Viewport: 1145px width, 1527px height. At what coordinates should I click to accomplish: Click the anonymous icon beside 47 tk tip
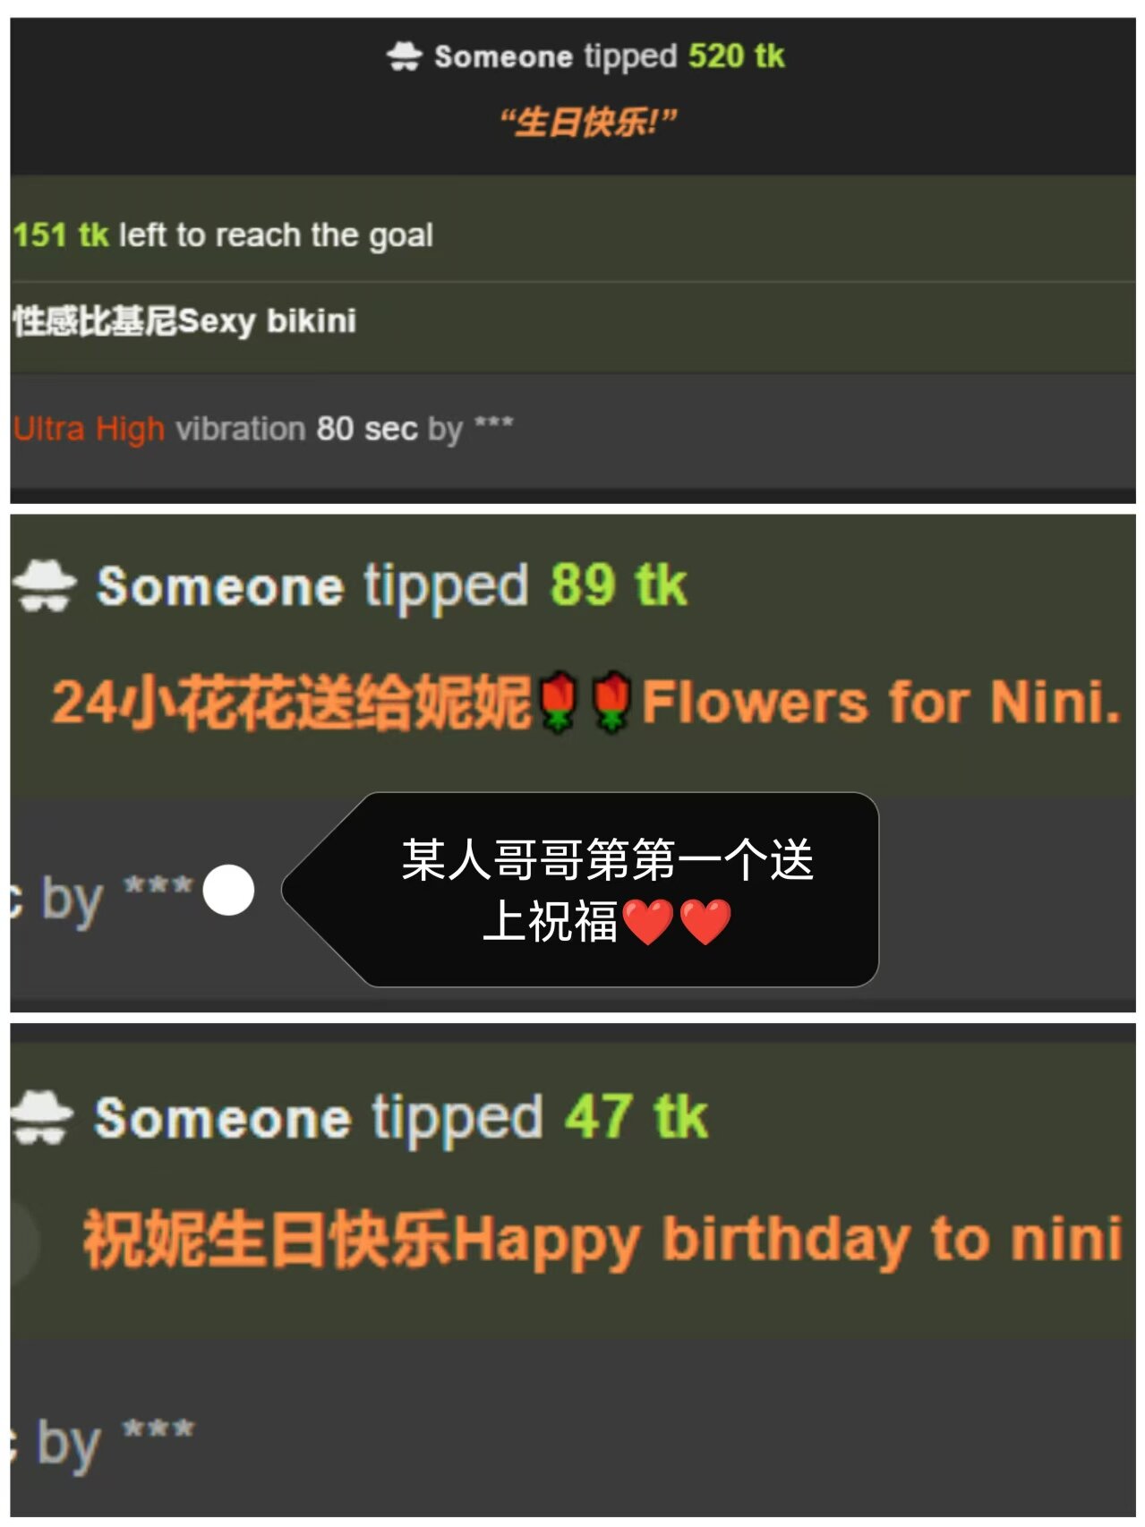41,1116
